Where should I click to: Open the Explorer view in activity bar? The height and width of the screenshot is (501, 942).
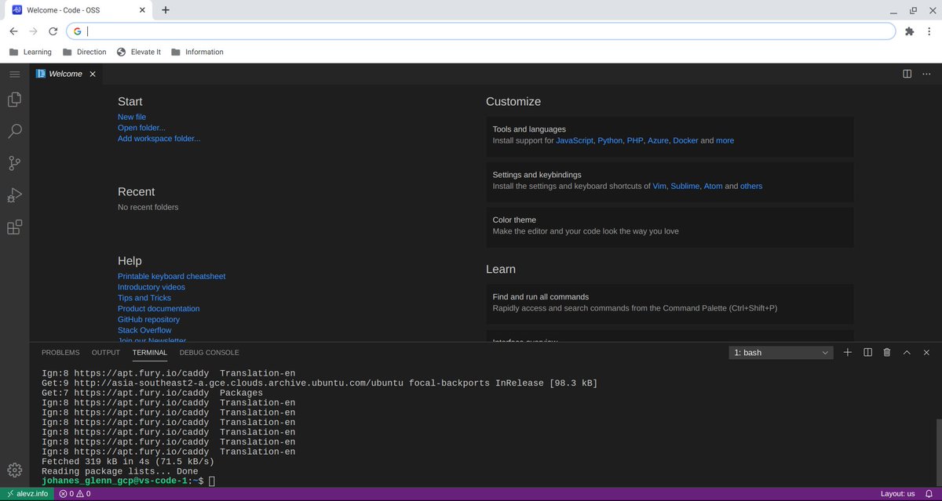coord(14,100)
